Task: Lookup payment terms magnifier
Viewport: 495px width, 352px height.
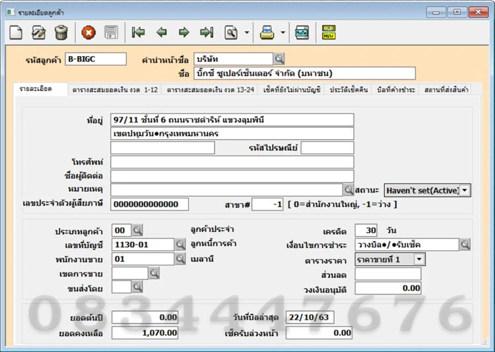Action: pyautogui.click(x=465, y=245)
